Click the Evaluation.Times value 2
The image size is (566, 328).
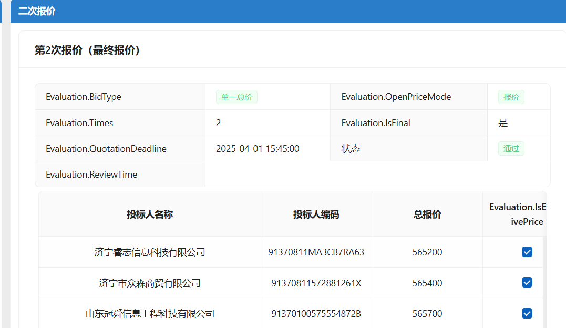click(x=219, y=123)
